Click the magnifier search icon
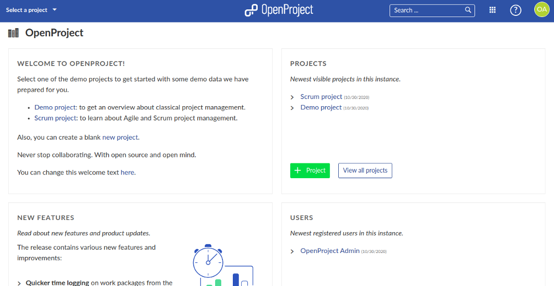 point(468,10)
